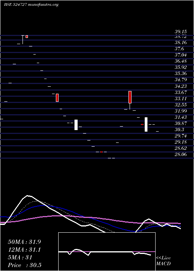Click the 30.87 price axis label
The height and width of the screenshot is (271, 194).
[x=180, y=123]
